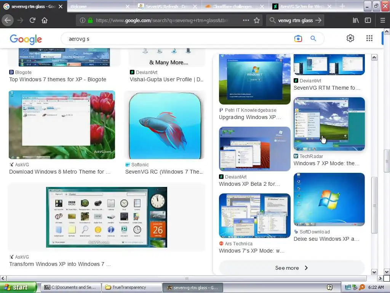Open the TechRadar XP Mode thumbnail
Image resolution: width=390 pixels, height=293 pixels.
coord(329,124)
